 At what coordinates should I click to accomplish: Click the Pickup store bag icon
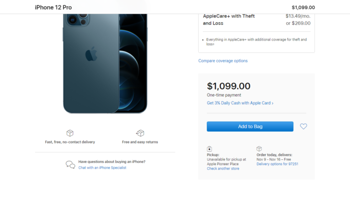(209, 149)
